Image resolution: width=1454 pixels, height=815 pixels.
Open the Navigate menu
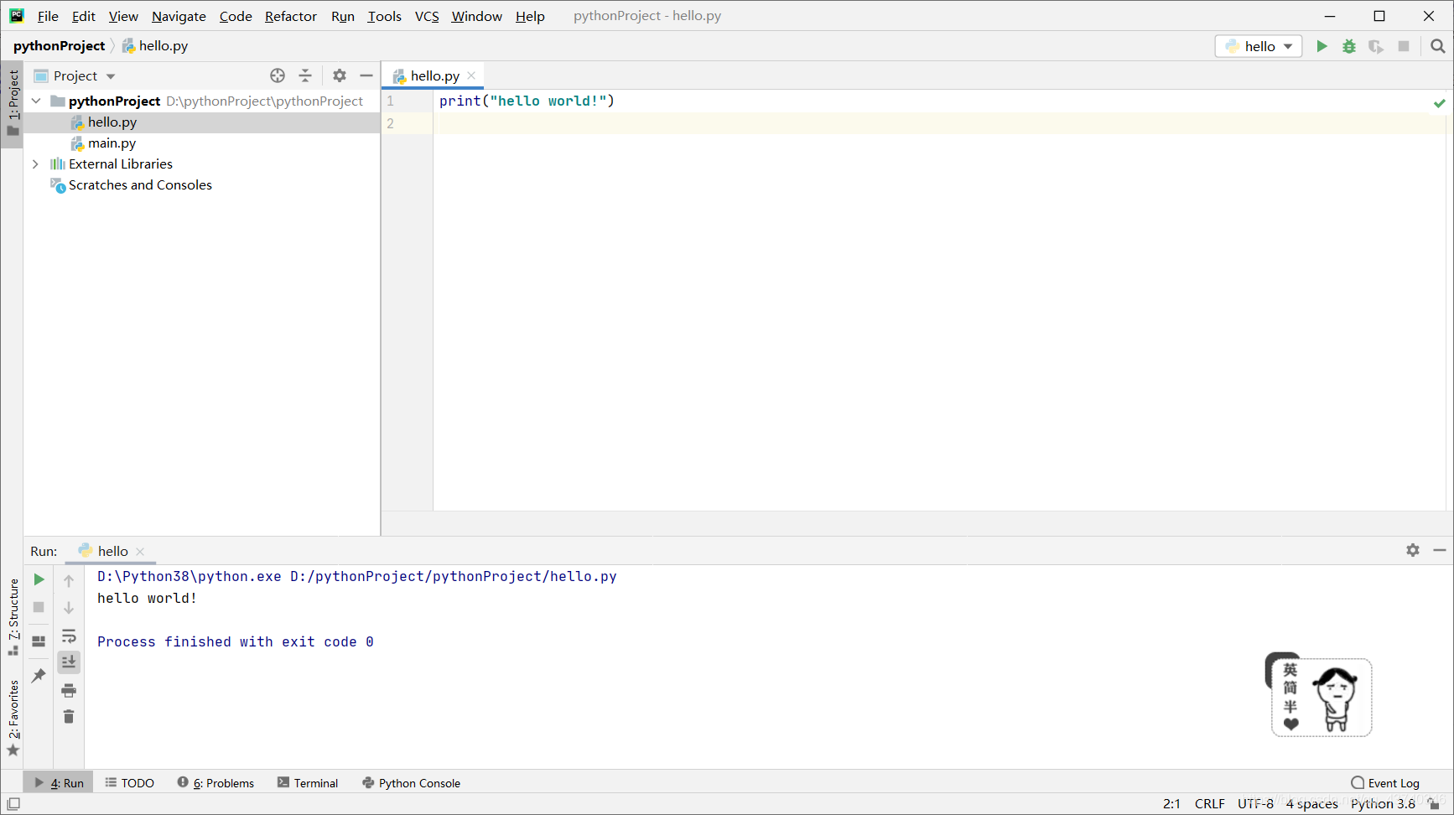click(x=179, y=16)
